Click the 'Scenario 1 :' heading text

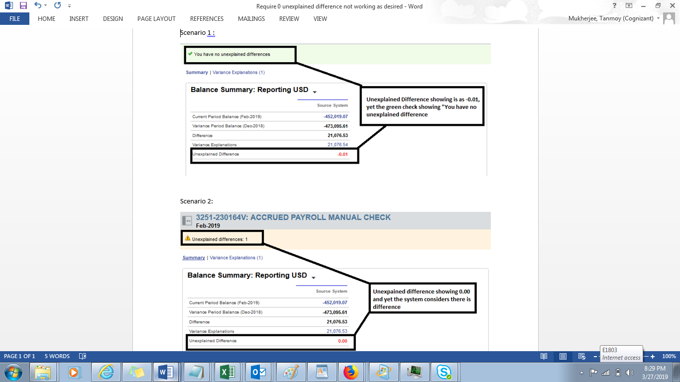(x=197, y=33)
